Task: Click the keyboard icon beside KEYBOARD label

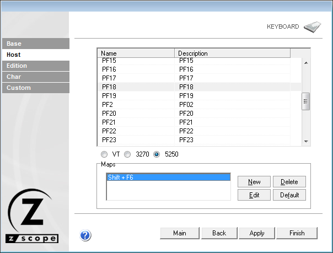Action: click(x=313, y=27)
